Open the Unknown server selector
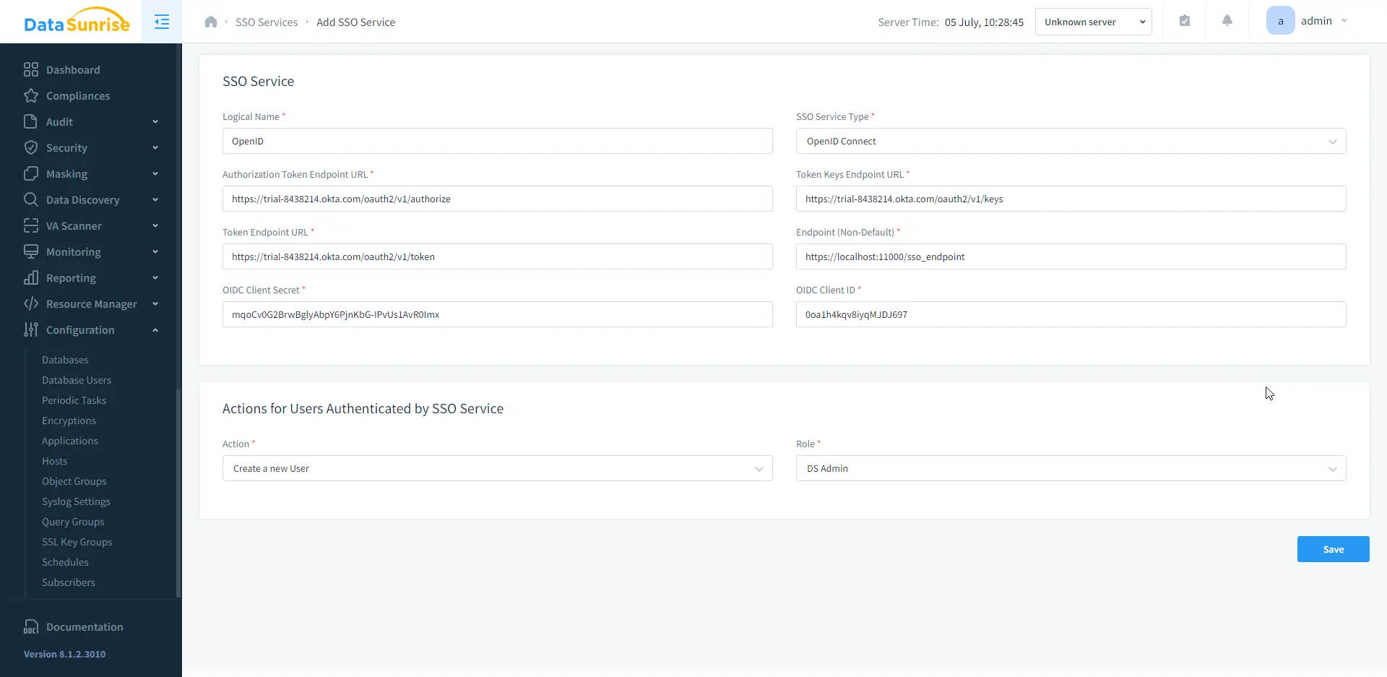Viewport: 1387px width, 677px height. point(1093,22)
